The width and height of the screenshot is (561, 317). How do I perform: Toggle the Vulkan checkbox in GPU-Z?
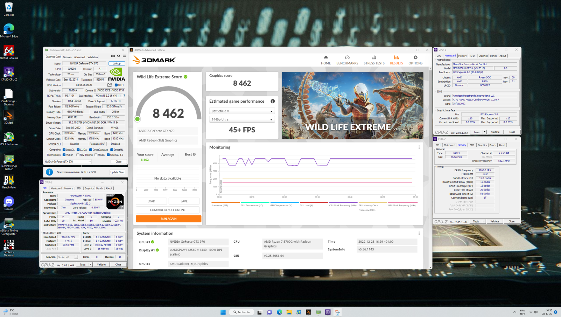(x=64, y=155)
